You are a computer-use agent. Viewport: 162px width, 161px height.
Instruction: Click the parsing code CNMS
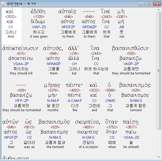(x=110, y=101)
